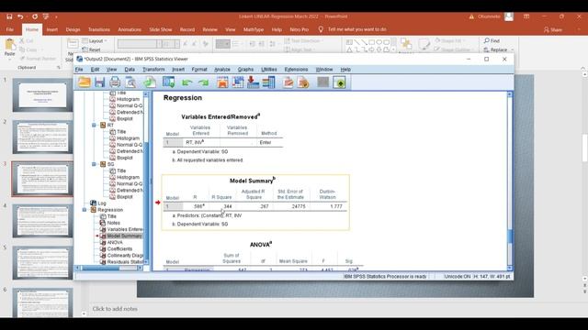This screenshot has width=588, height=330.
Task: Collapse the SG node in outline
Action: (x=94, y=164)
